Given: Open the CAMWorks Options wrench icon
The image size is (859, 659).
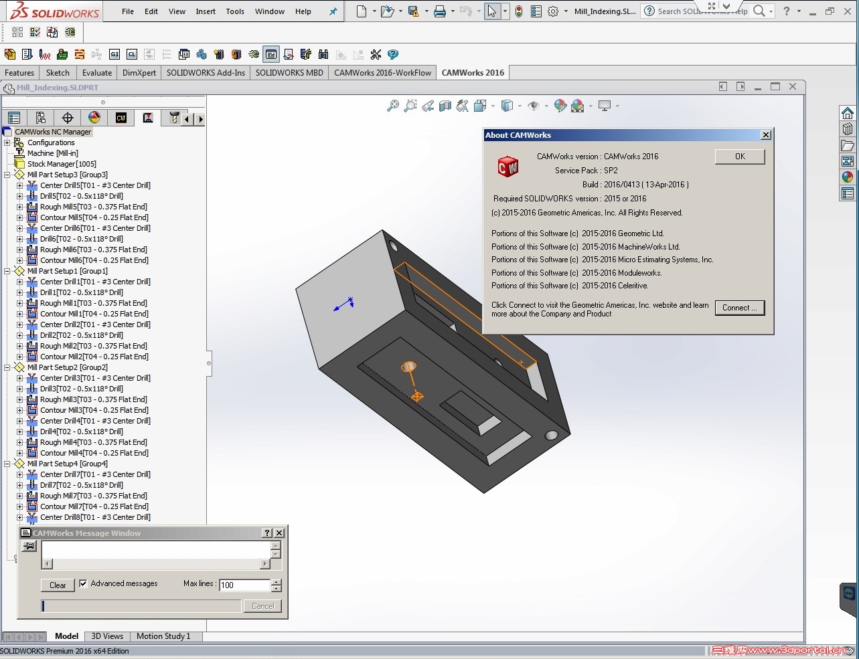Looking at the screenshot, I should click(376, 54).
